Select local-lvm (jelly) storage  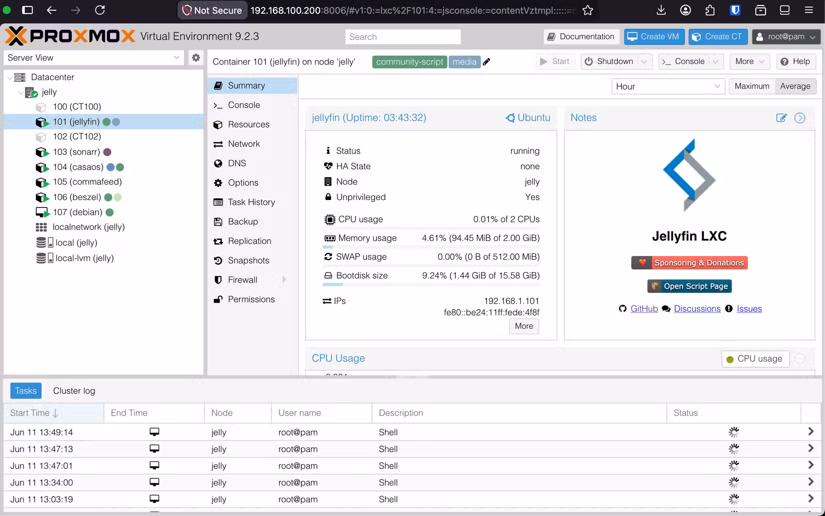pyautogui.click(x=103, y=258)
